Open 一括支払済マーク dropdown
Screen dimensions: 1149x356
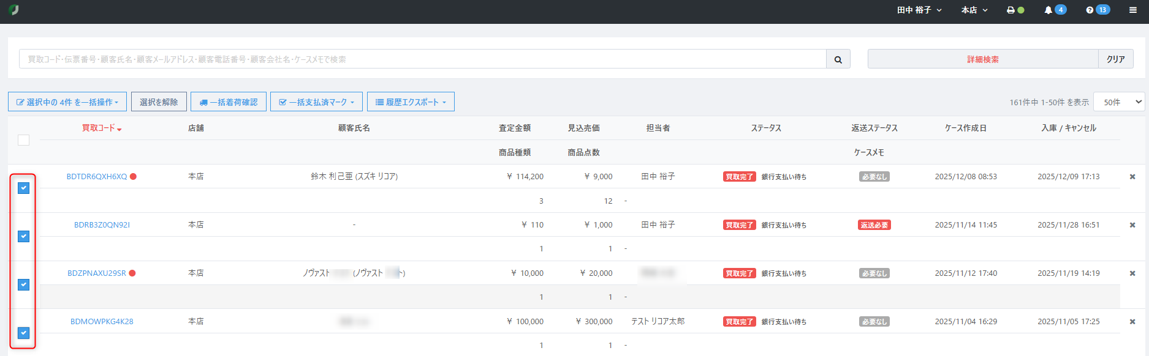[316, 102]
